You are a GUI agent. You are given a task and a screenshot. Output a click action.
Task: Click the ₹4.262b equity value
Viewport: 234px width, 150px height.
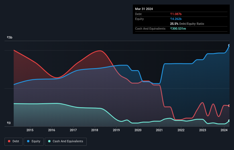point(176,19)
